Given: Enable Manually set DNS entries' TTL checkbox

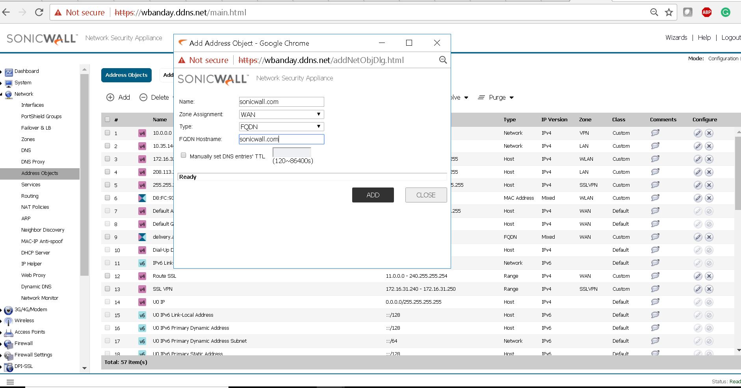Looking at the screenshot, I should pyautogui.click(x=184, y=155).
